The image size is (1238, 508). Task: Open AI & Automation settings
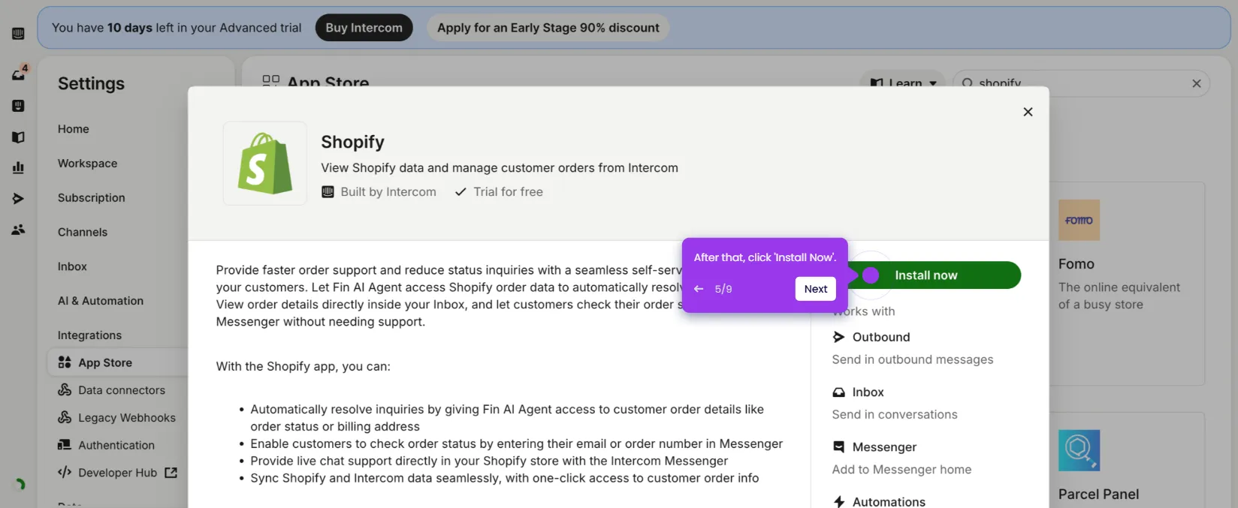(x=101, y=301)
